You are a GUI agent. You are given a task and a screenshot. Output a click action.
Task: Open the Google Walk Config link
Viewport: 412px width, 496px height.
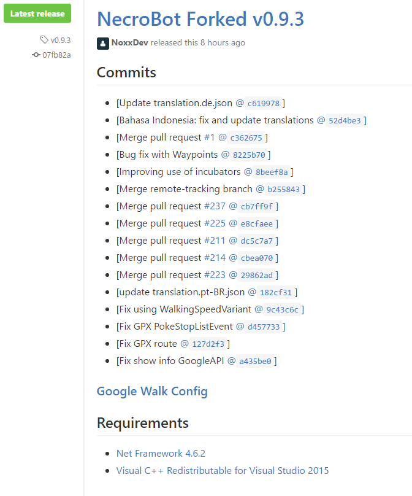click(x=152, y=391)
